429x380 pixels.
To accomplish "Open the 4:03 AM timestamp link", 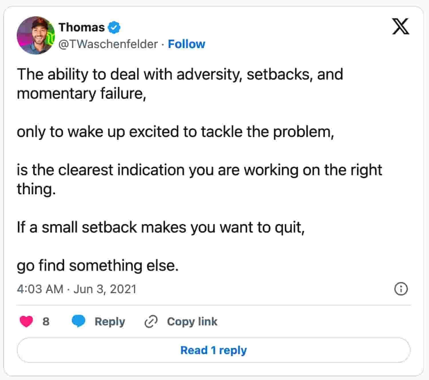I will coord(40,289).
